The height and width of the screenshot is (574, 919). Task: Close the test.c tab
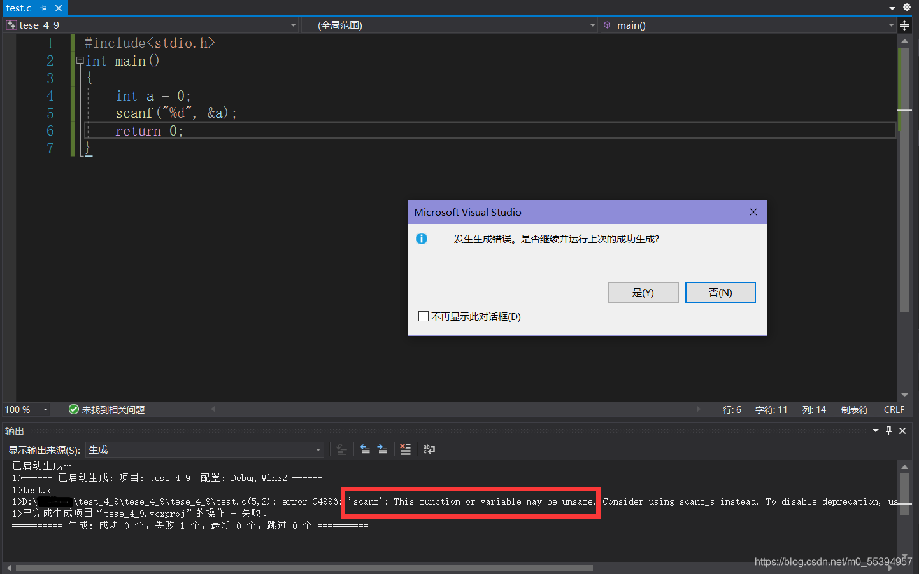tap(59, 8)
